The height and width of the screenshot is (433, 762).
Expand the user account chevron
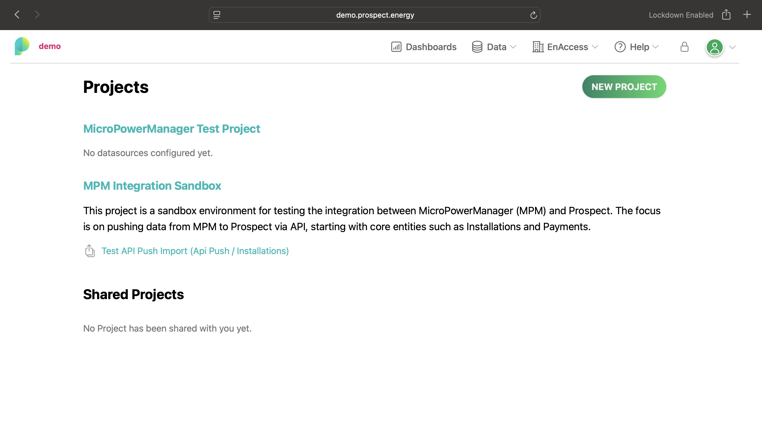coord(732,47)
